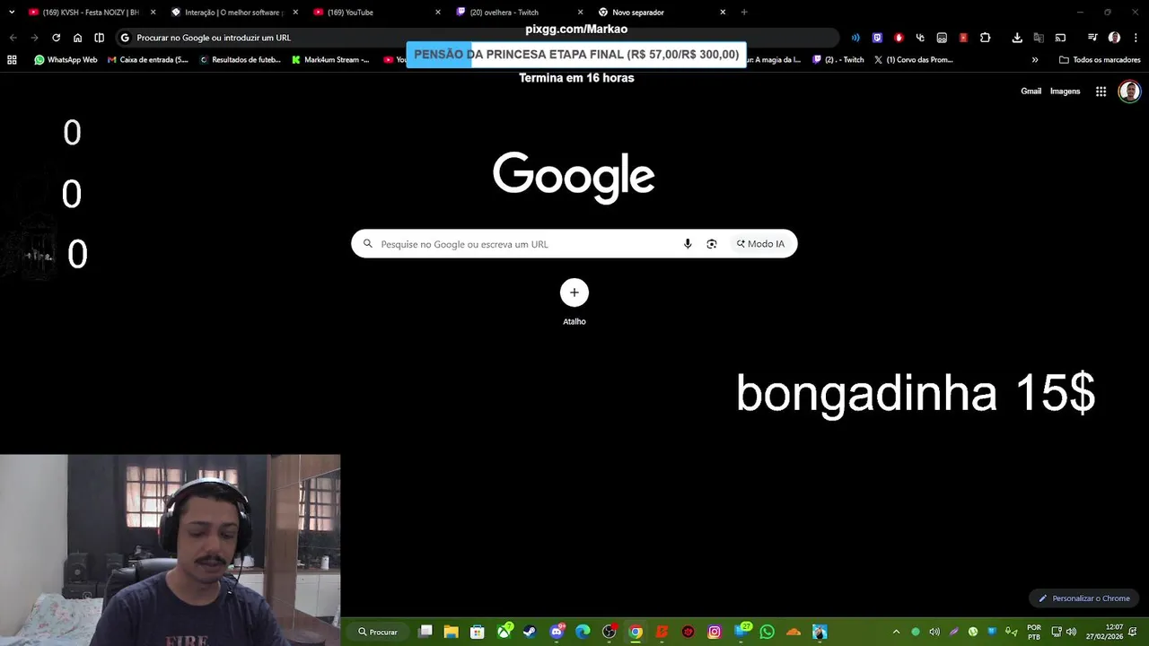The height and width of the screenshot is (646, 1149).
Task: Switch to the ovelhera - Twitch tab
Action: click(519, 13)
